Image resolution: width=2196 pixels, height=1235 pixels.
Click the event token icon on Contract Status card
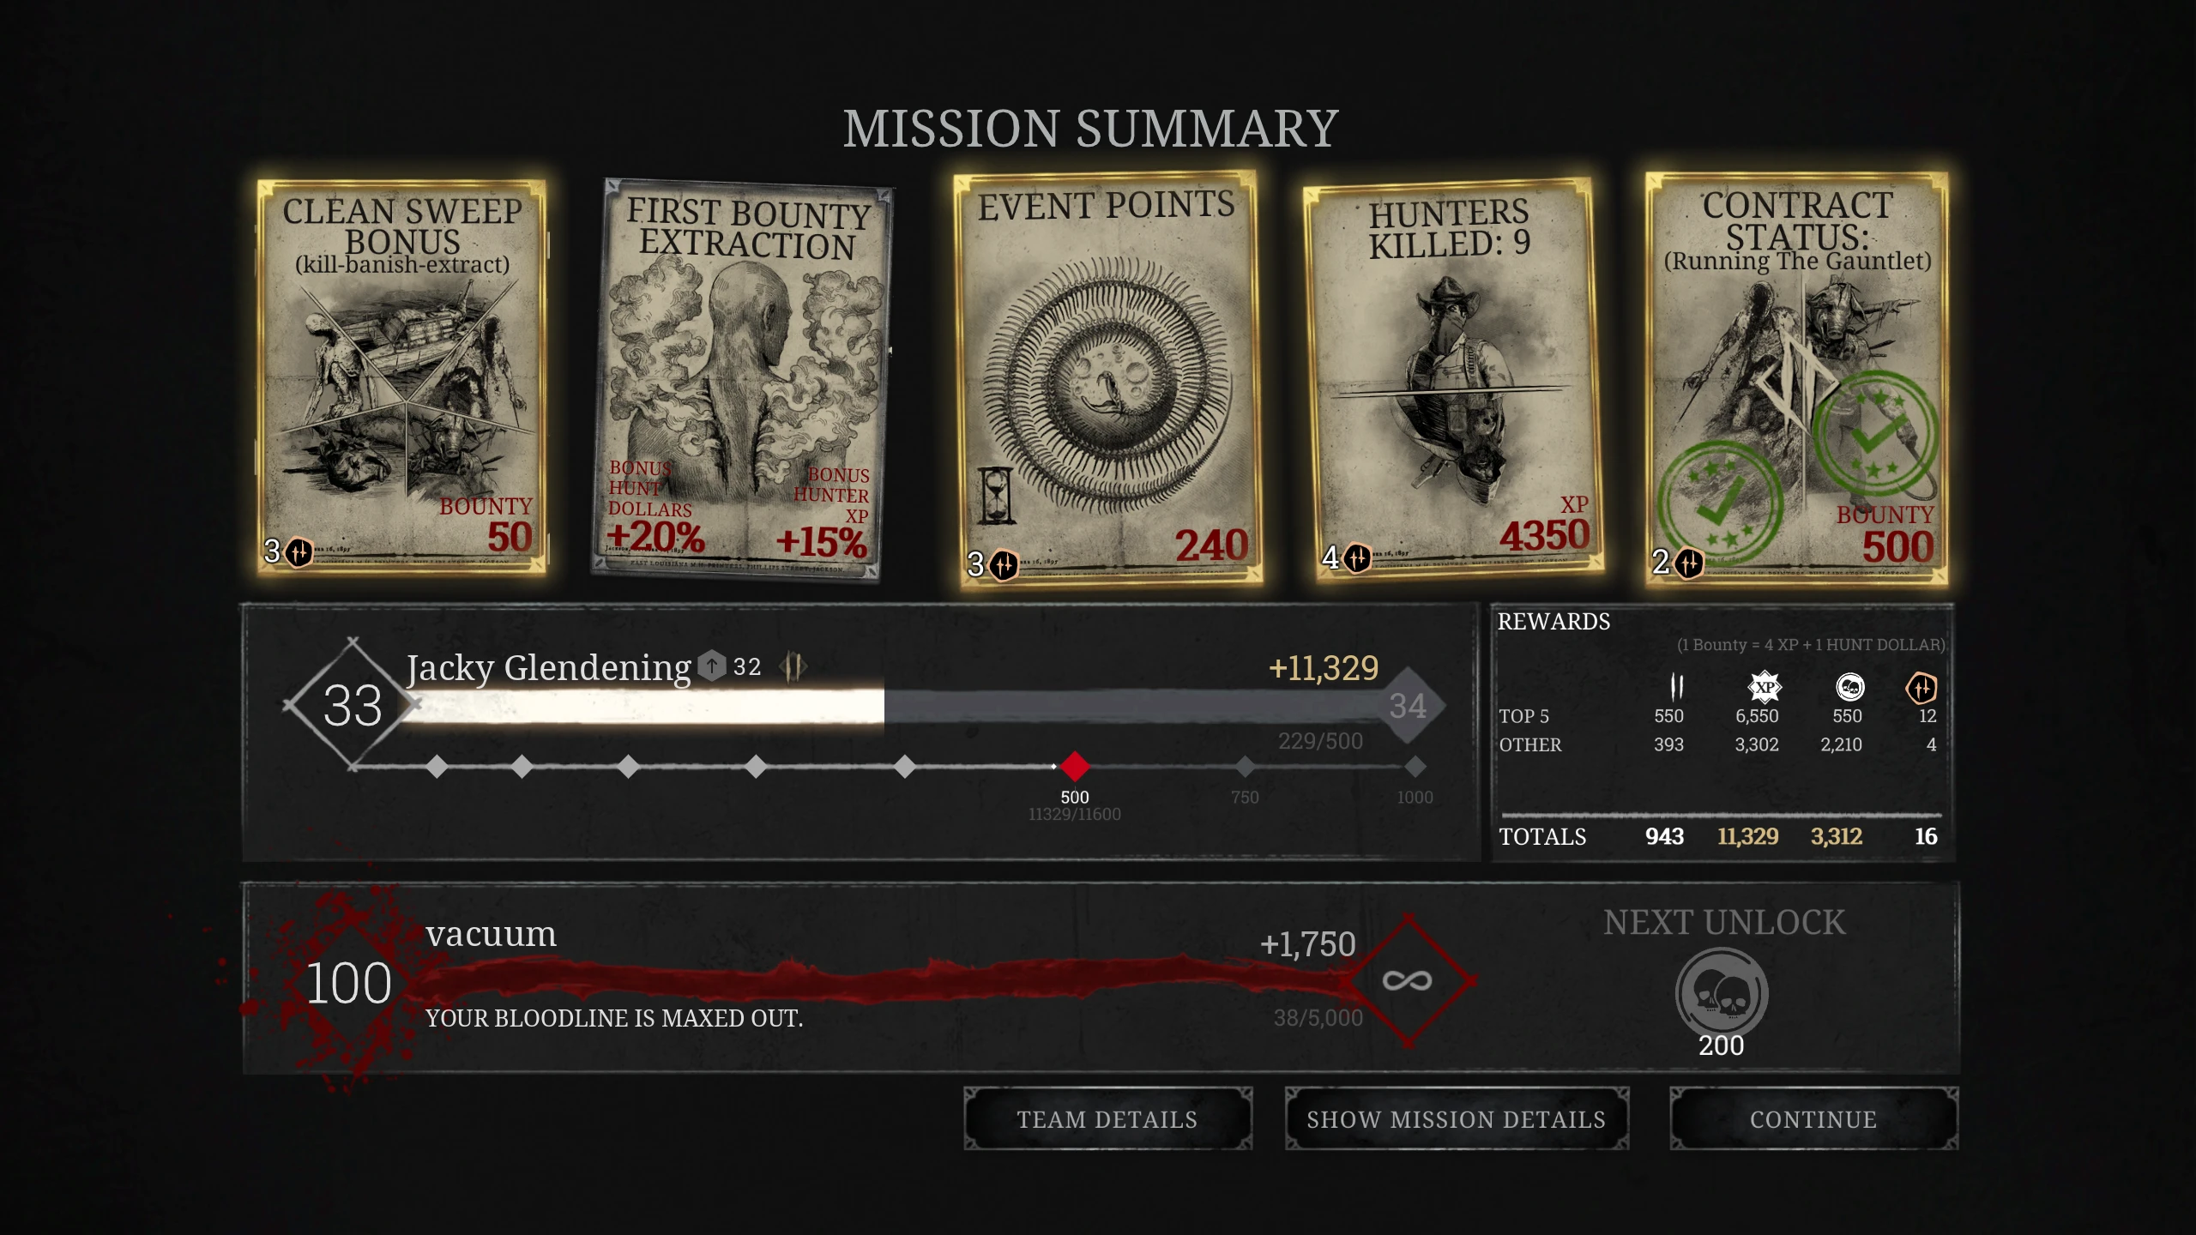1689,564
